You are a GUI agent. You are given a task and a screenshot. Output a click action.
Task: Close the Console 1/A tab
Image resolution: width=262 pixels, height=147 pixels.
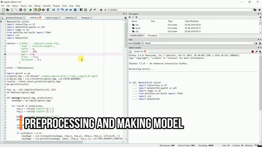145,51
